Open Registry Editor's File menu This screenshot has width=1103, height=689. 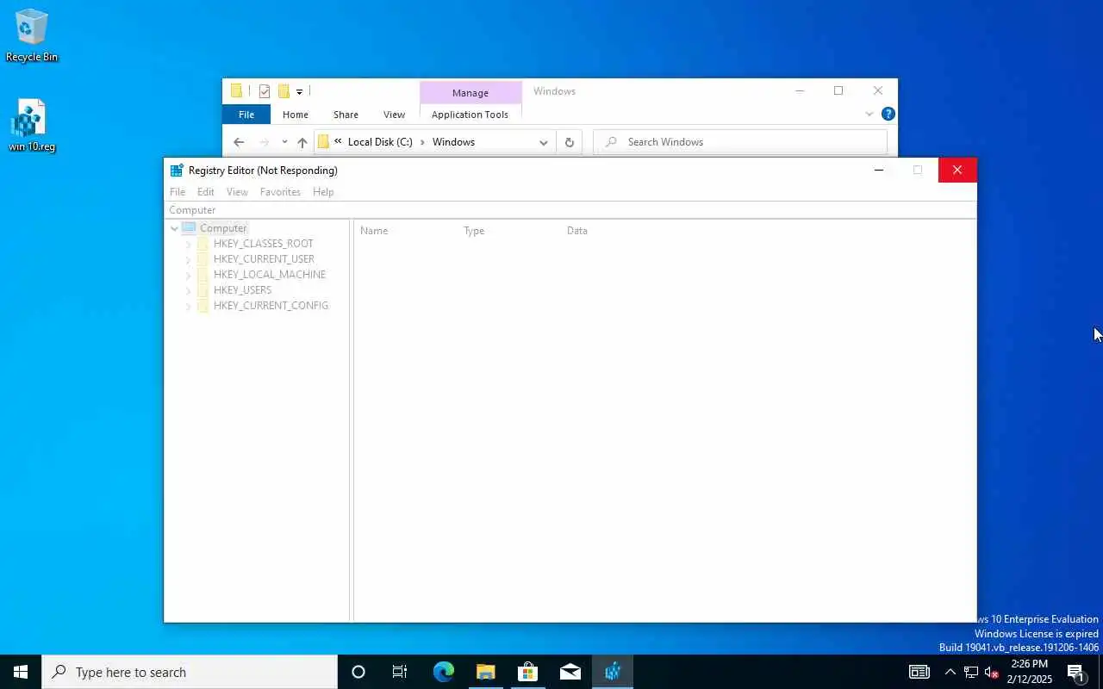coord(178,192)
